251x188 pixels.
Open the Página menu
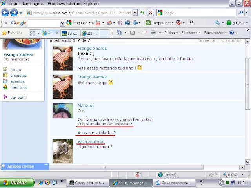171,33
